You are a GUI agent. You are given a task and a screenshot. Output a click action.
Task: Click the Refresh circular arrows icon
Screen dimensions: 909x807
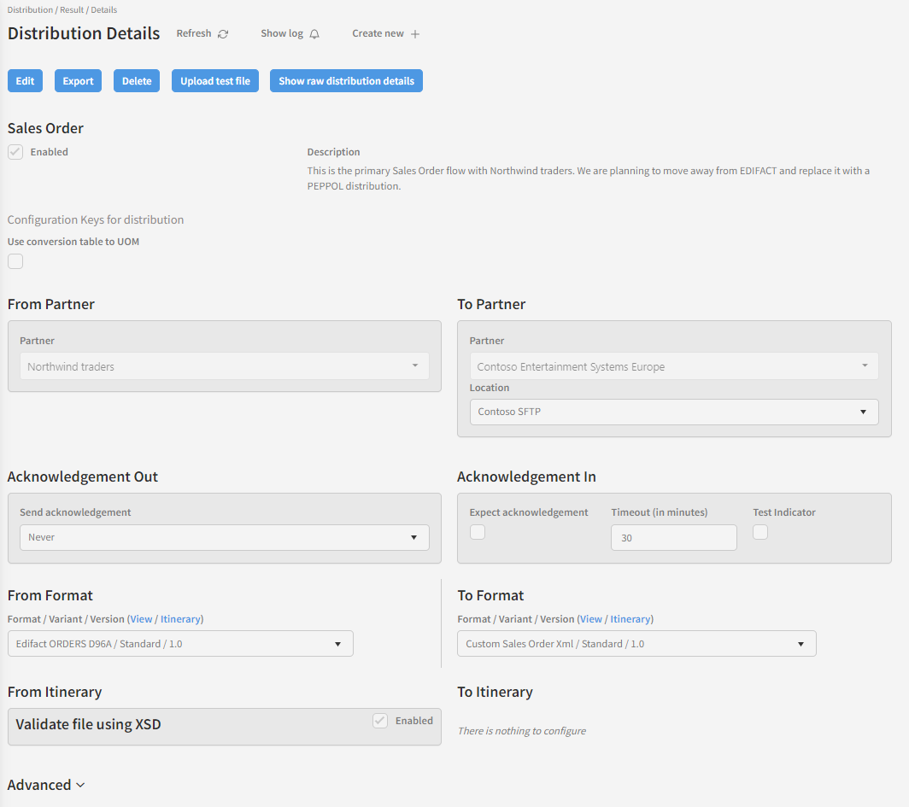click(x=223, y=34)
